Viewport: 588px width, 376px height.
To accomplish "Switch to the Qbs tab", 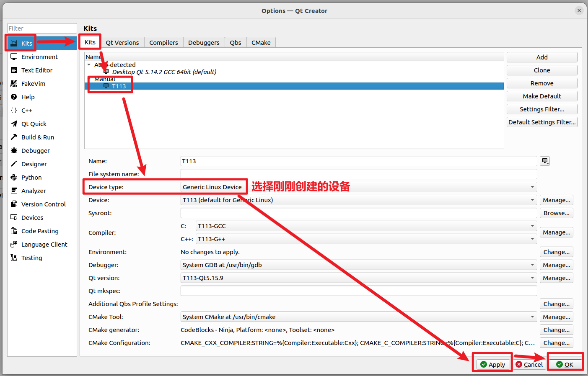I will point(236,42).
